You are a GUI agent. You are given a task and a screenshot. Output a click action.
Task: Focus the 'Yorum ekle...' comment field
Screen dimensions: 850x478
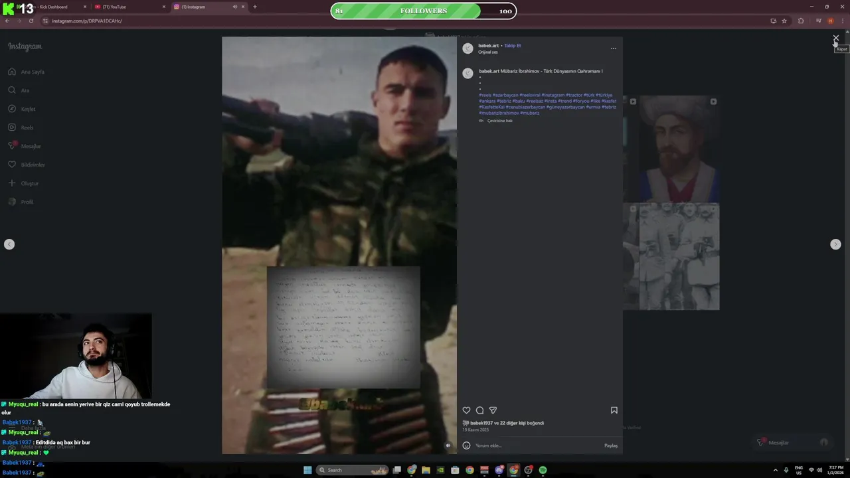(x=538, y=445)
